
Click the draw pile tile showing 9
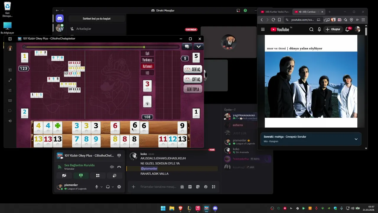click(x=147, y=102)
